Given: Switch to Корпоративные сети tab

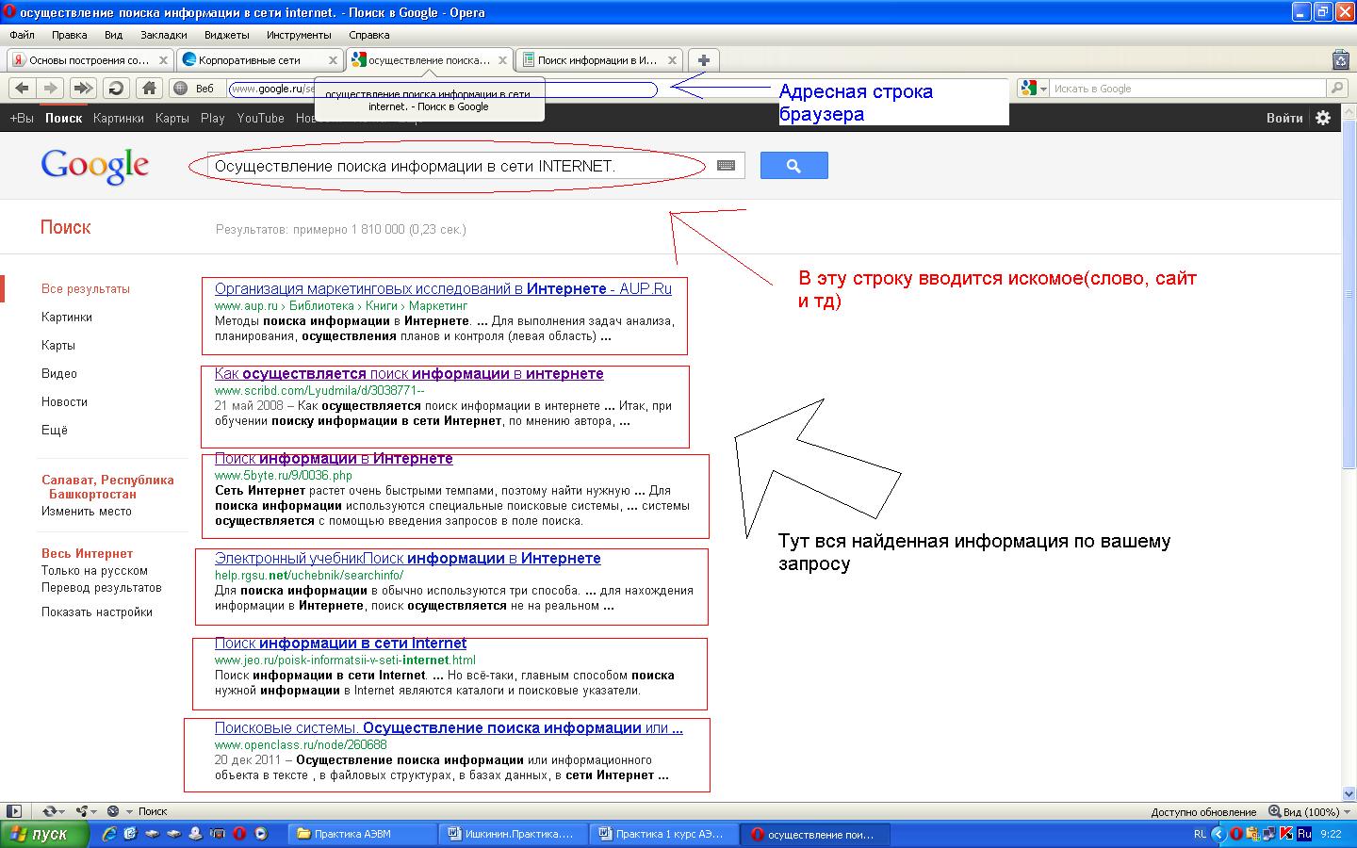Looking at the screenshot, I should coord(259,59).
